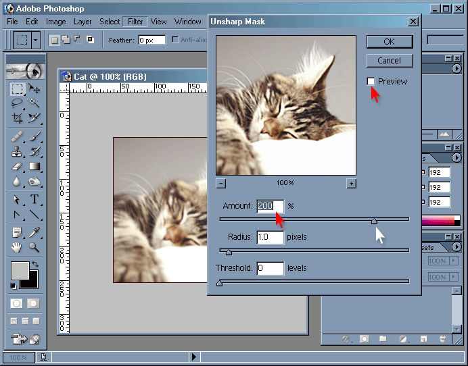Select Add to Selection mode

(x=66, y=40)
